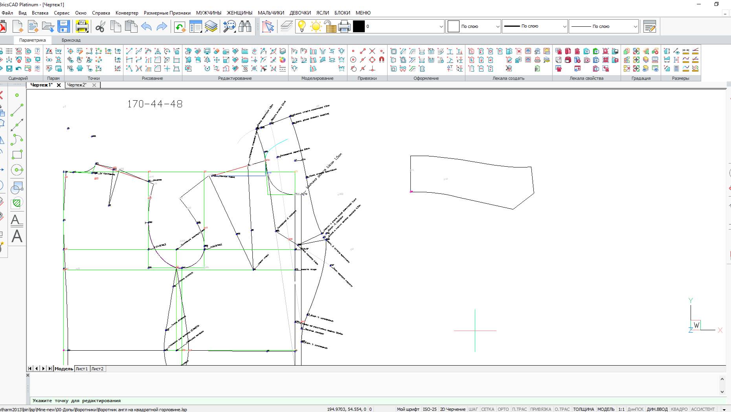The width and height of the screenshot is (731, 412).
Task: Click the Plot printer icon
Action: pos(82,27)
